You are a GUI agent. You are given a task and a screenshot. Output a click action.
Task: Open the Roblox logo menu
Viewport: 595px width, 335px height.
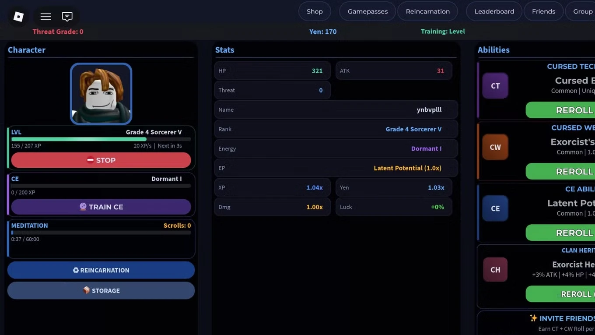18,17
